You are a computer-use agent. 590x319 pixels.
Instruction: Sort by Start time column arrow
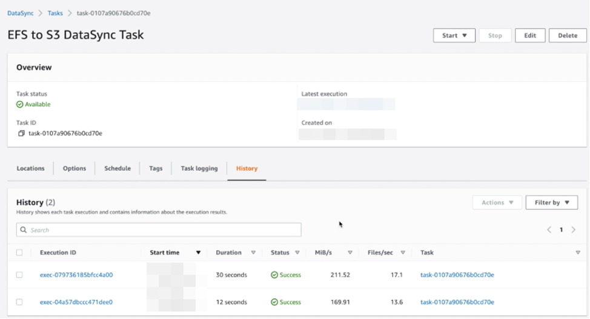pyautogui.click(x=198, y=252)
